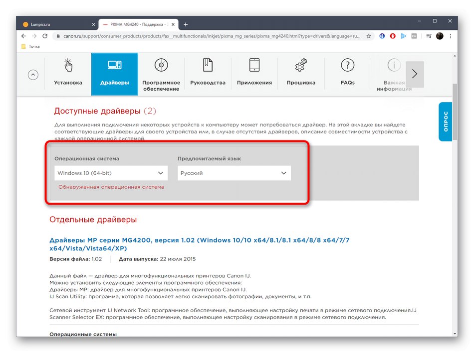Bookmark this page with the star icon

pos(369,36)
